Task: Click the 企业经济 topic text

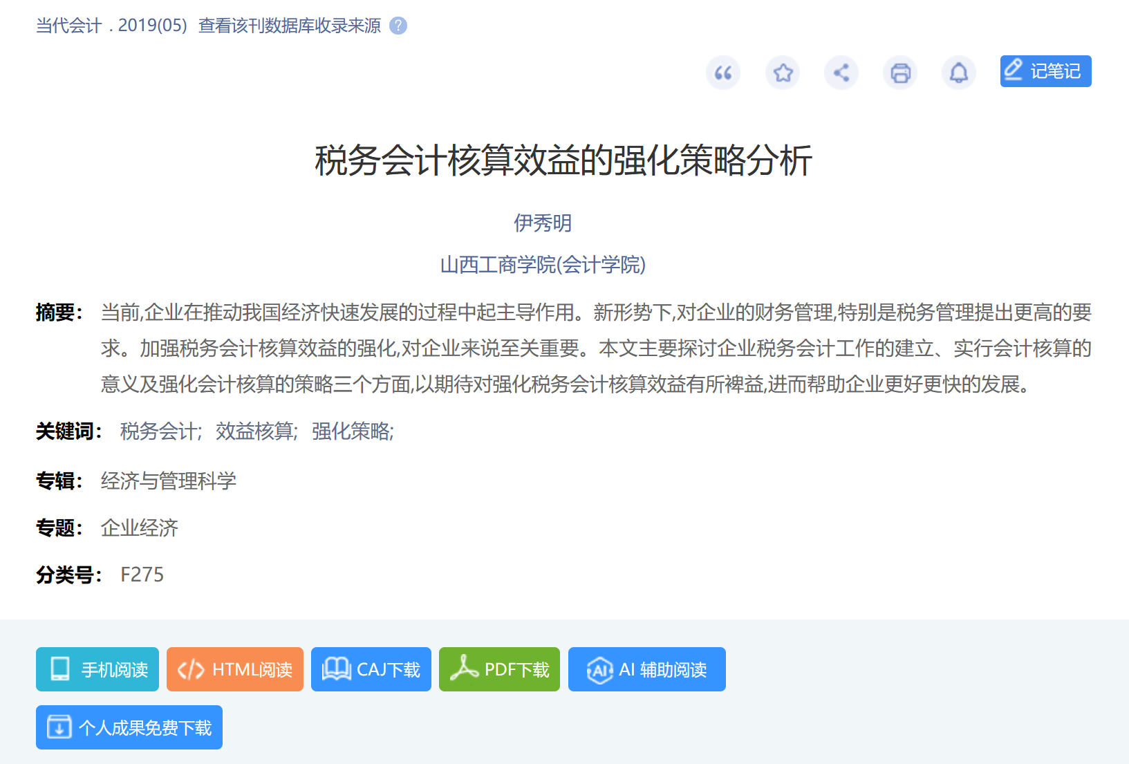Action: pyautogui.click(x=140, y=528)
